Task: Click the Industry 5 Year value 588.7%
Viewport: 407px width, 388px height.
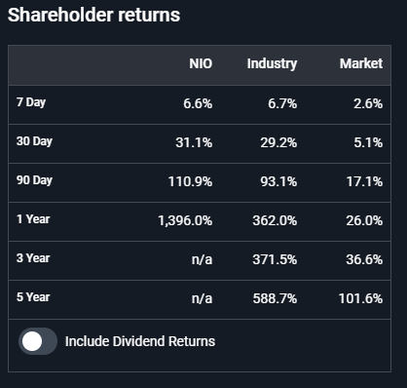Action: pos(275,298)
